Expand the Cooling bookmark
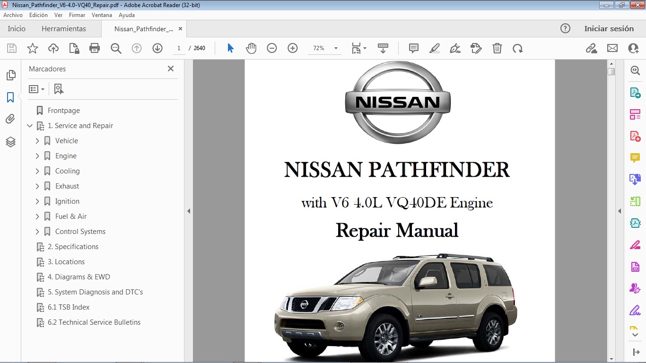Screen dimensions: 646x363 pyautogui.click(x=37, y=171)
